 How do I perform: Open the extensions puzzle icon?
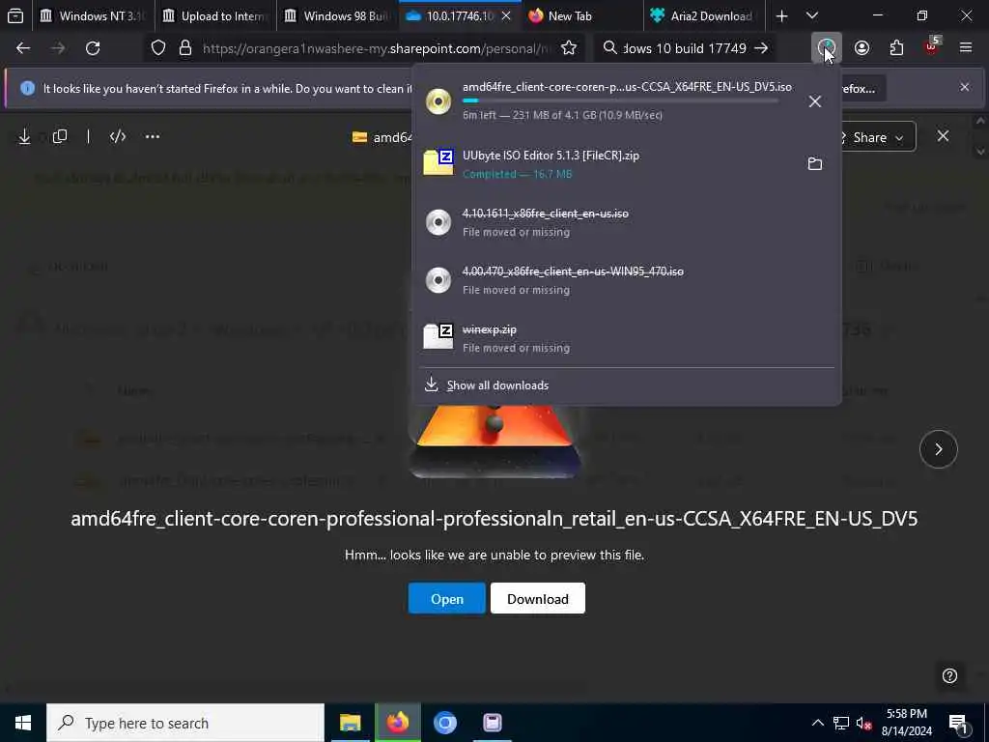(x=896, y=48)
